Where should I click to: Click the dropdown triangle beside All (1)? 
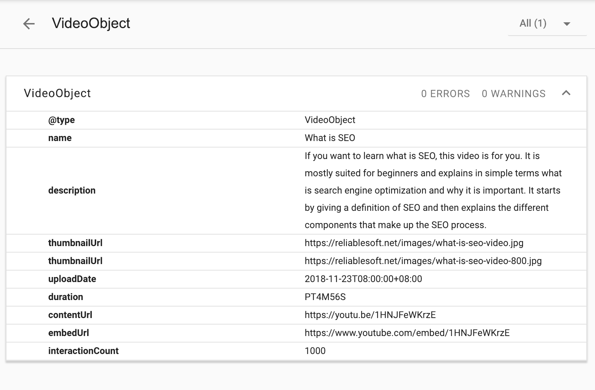click(567, 24)
